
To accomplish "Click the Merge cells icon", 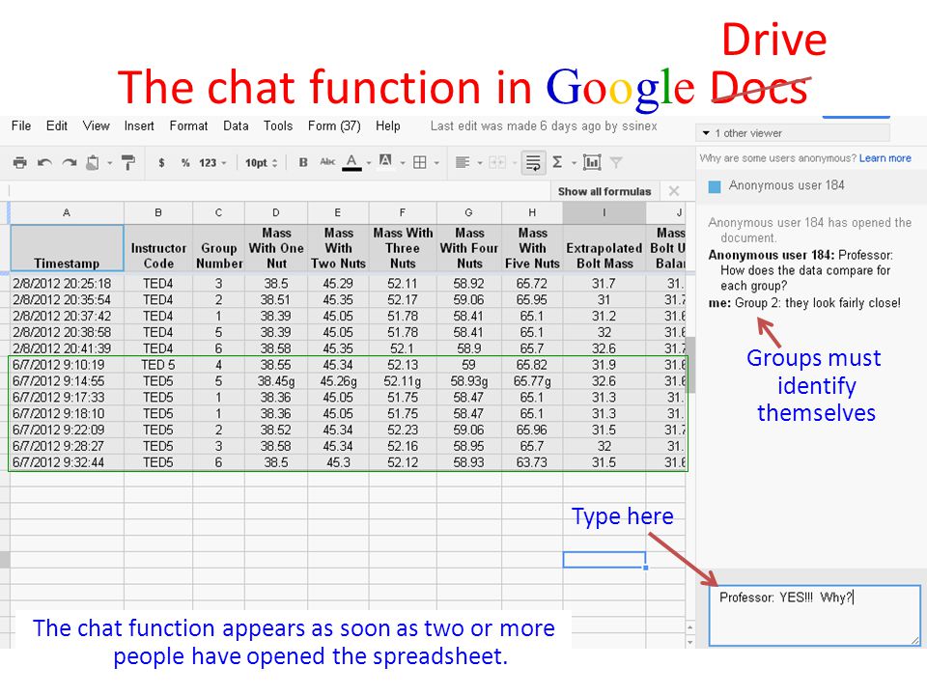I will pyautogui.click(x=497, y=162).
